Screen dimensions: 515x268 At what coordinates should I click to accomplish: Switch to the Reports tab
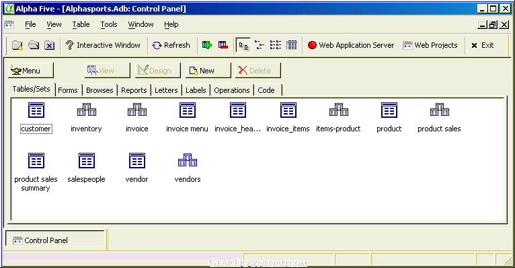point(134,90)
